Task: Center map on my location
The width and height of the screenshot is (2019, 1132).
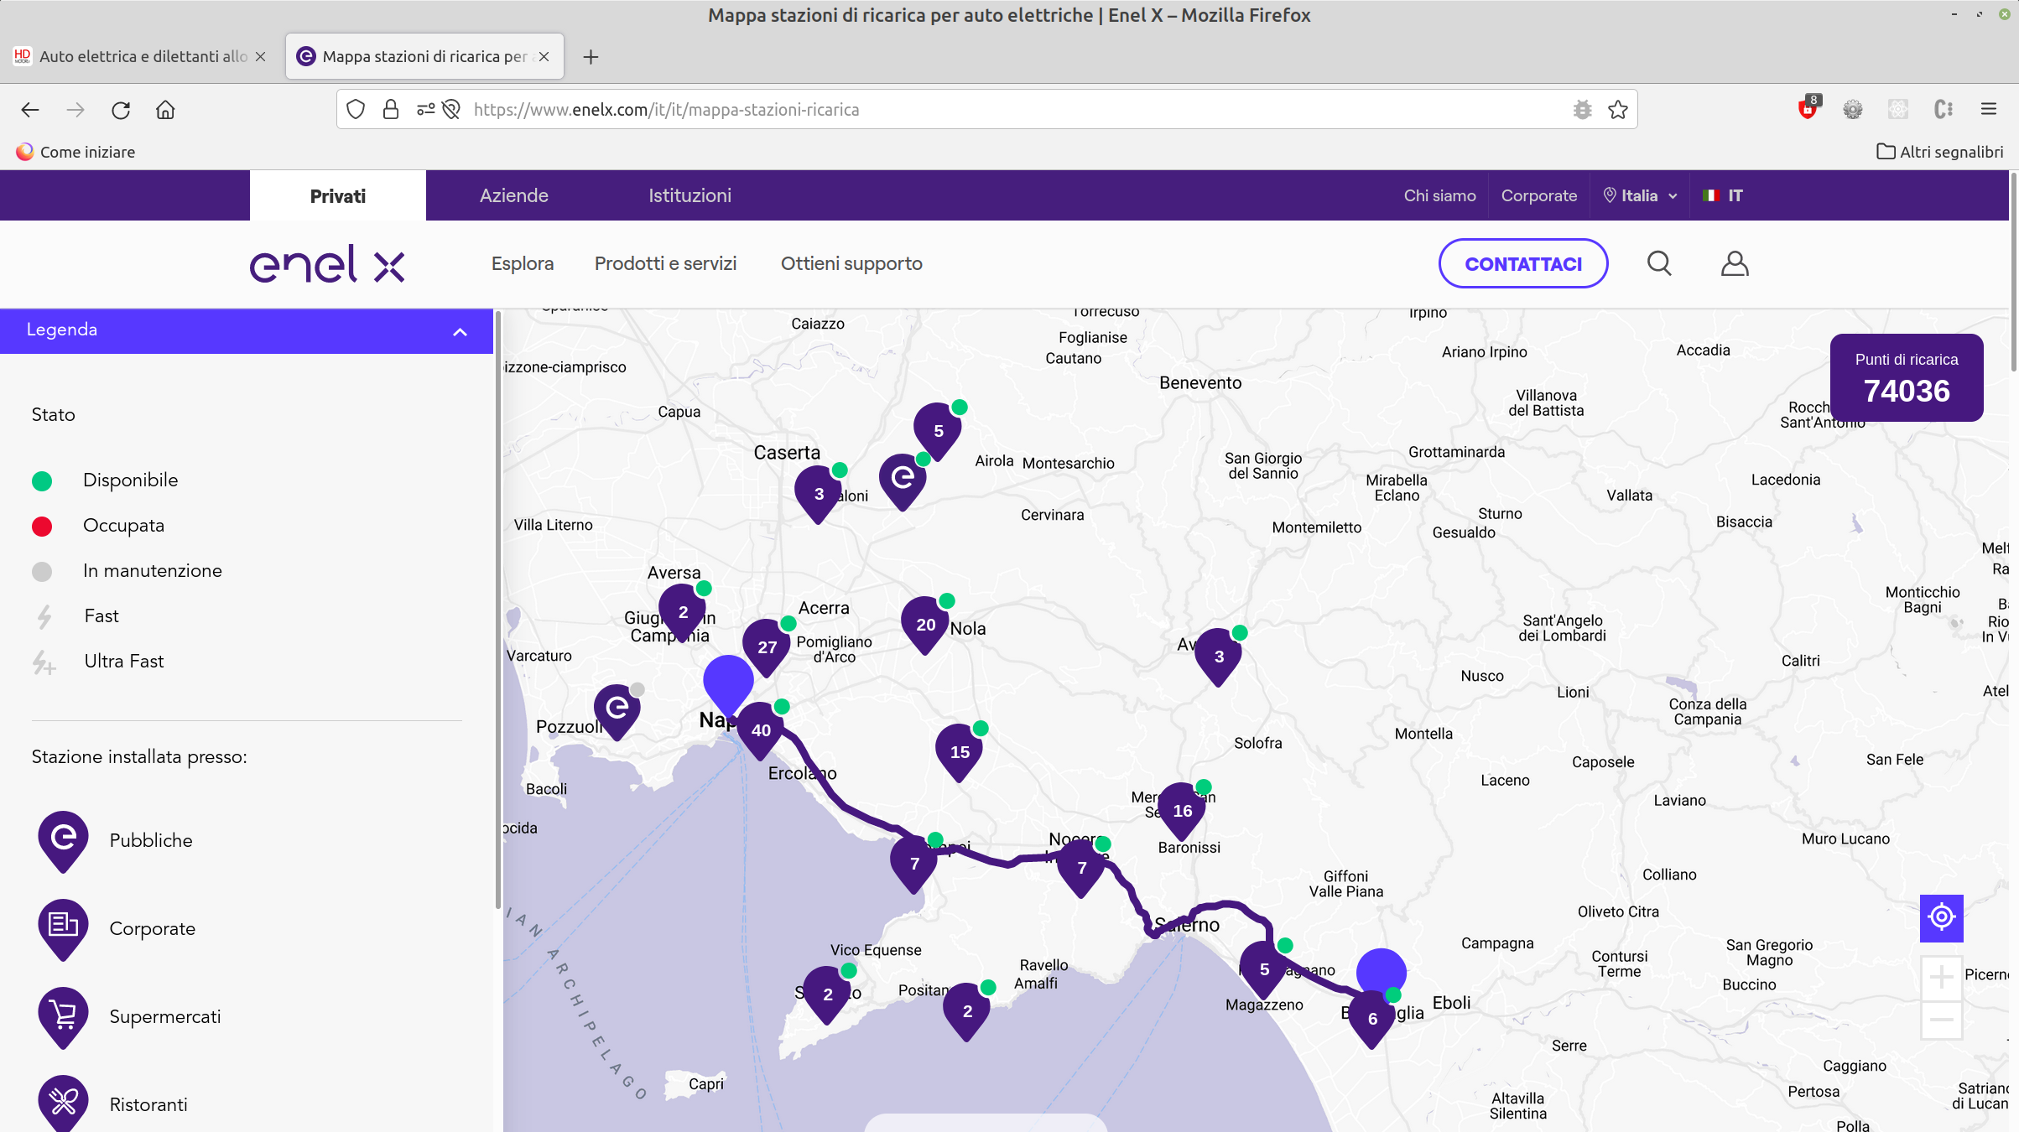Action: pos(1941,917)
